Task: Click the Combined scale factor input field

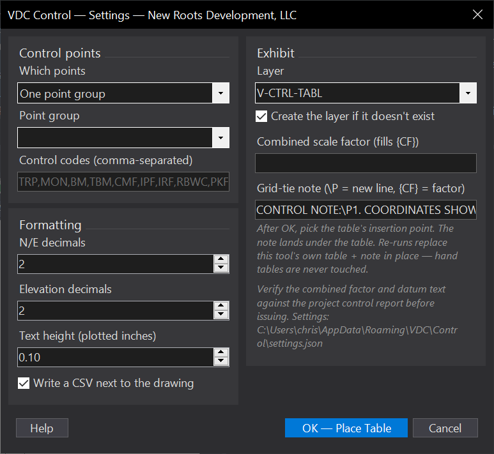Action: click(366, 163)
